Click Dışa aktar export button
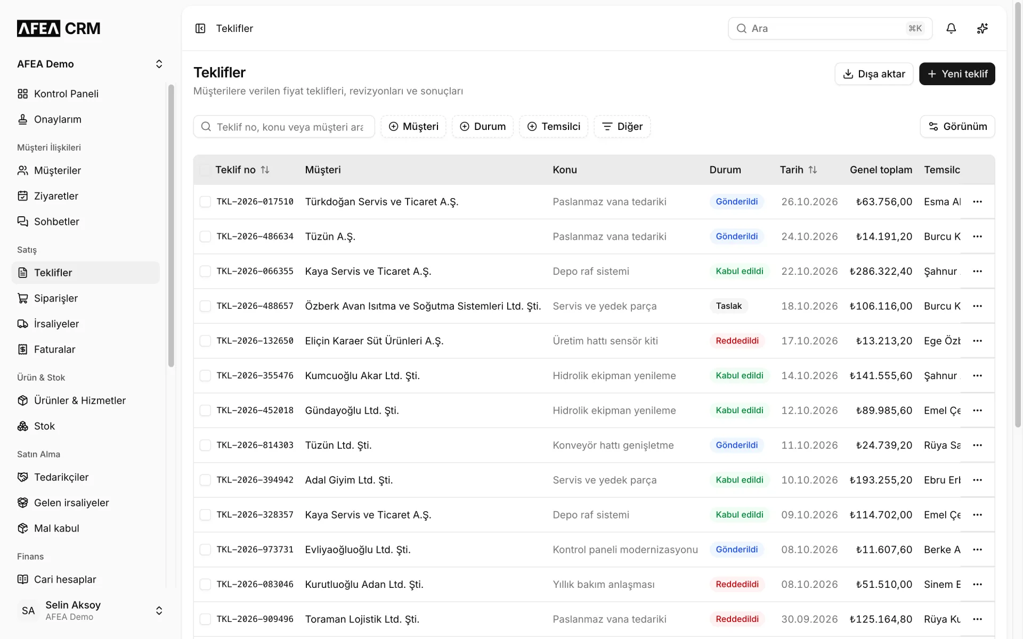This screenshot has height=639, width=1023. point(874,74)
